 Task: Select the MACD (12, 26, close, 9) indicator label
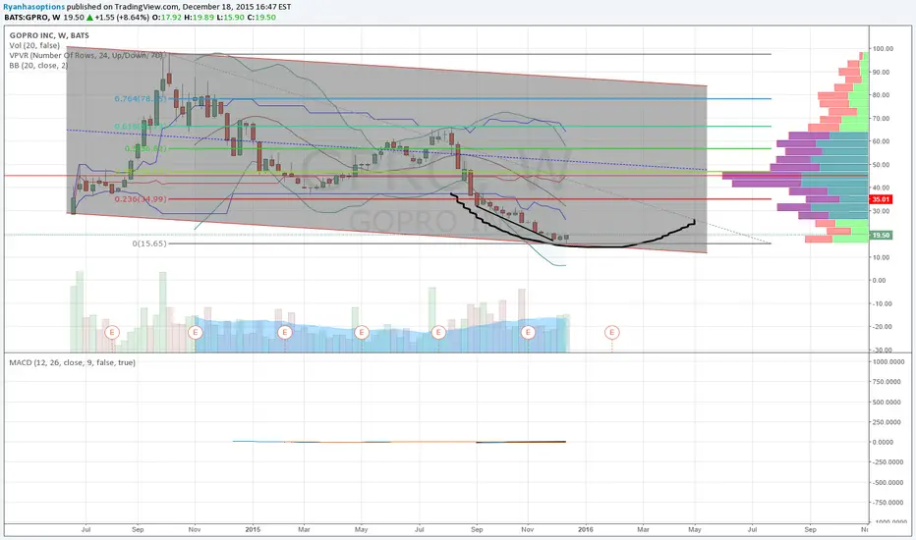click(x=72, y=362)
